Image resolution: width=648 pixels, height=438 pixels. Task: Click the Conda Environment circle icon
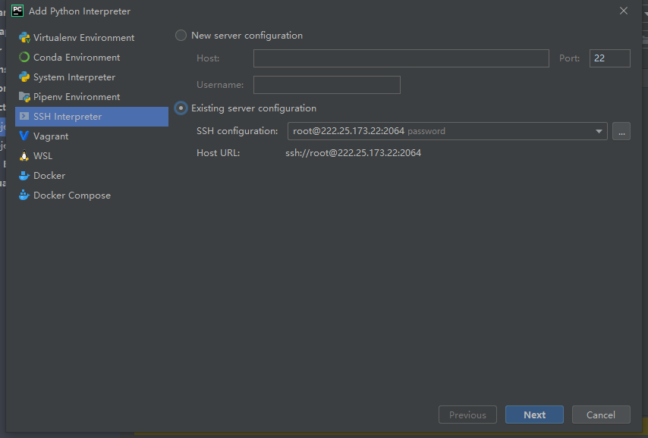pyautogui.click(x=24, y=57)
